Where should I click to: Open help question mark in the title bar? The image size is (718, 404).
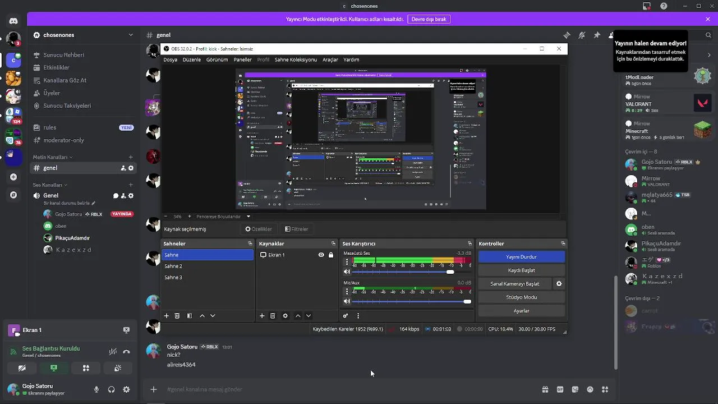(664, 6)
